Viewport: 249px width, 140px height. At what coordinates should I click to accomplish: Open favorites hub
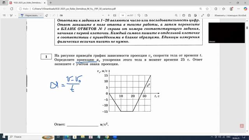[x=224, y=9]
